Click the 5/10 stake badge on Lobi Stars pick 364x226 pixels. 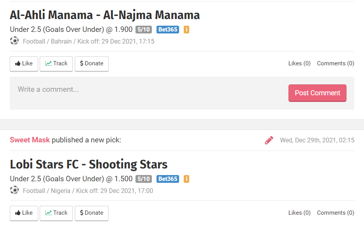tap(144, 179)
